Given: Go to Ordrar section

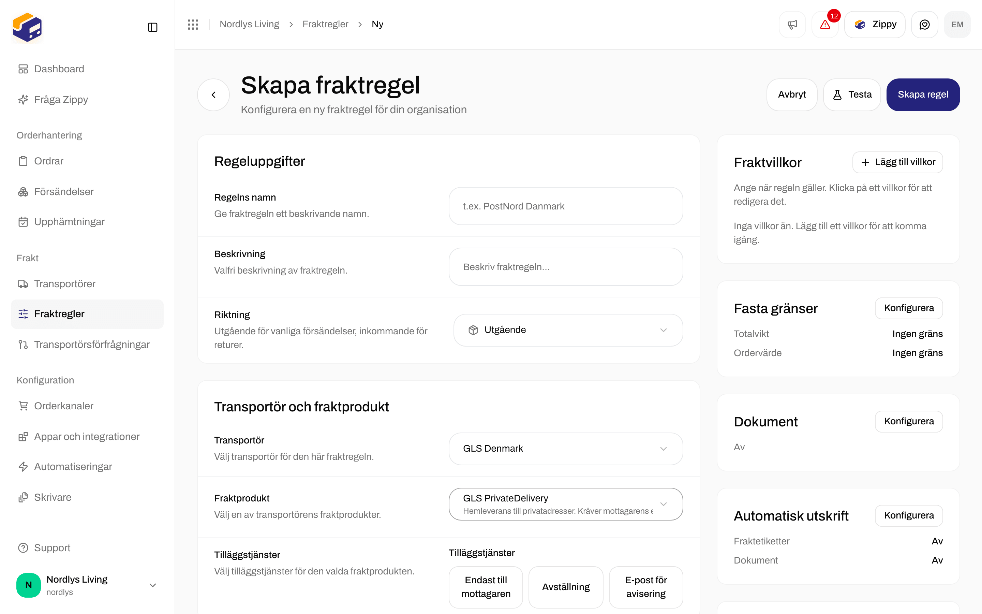Looking at the screenshot, I should pyautogui.click(x=87, y=161).
